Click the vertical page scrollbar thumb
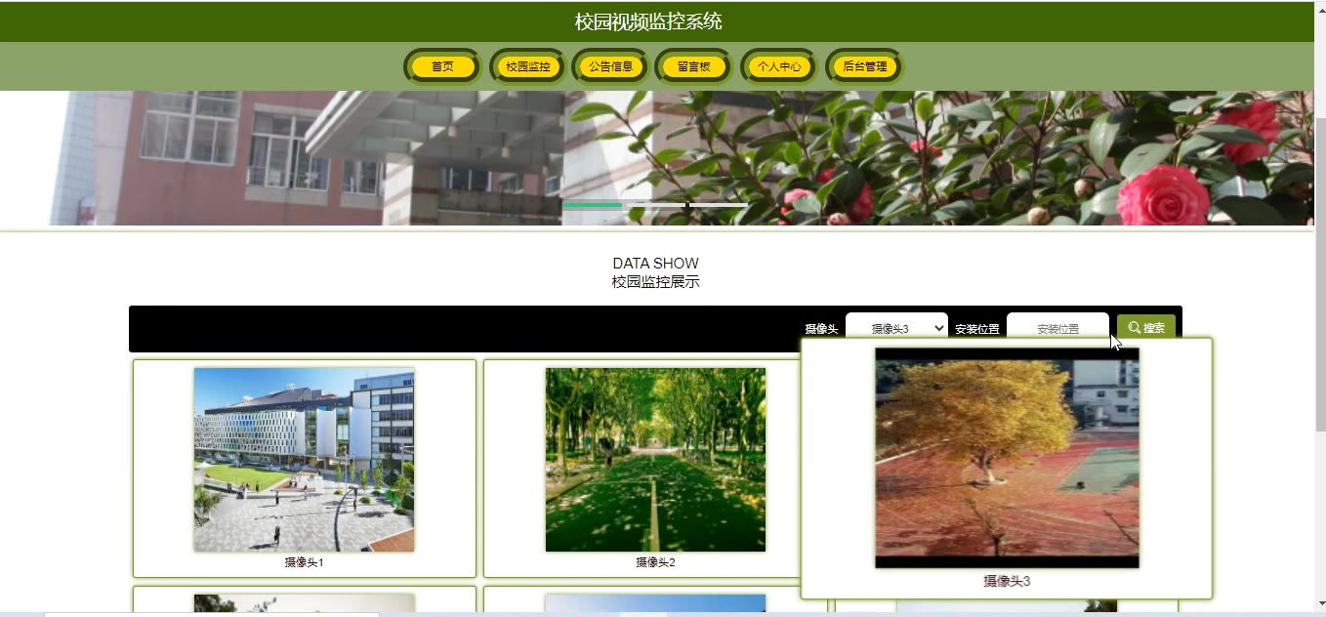 point(1320,273)
